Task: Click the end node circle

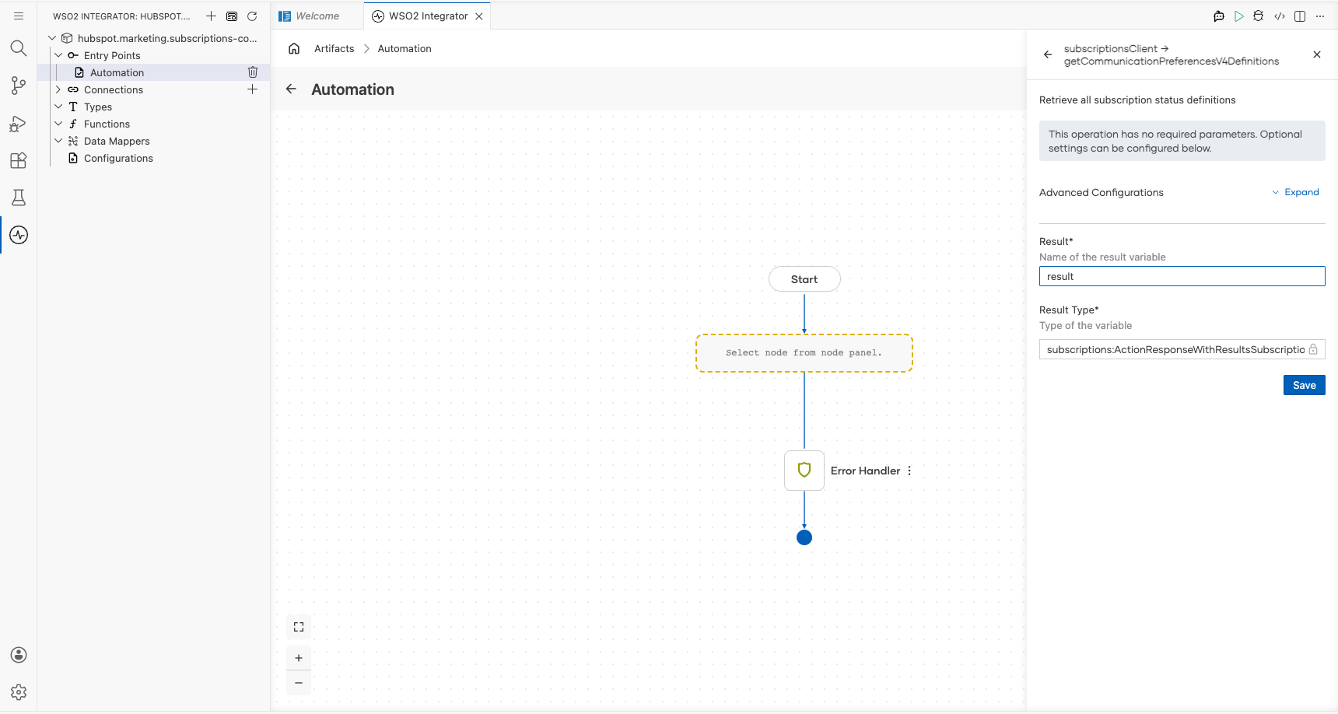Action: (804, 537)
